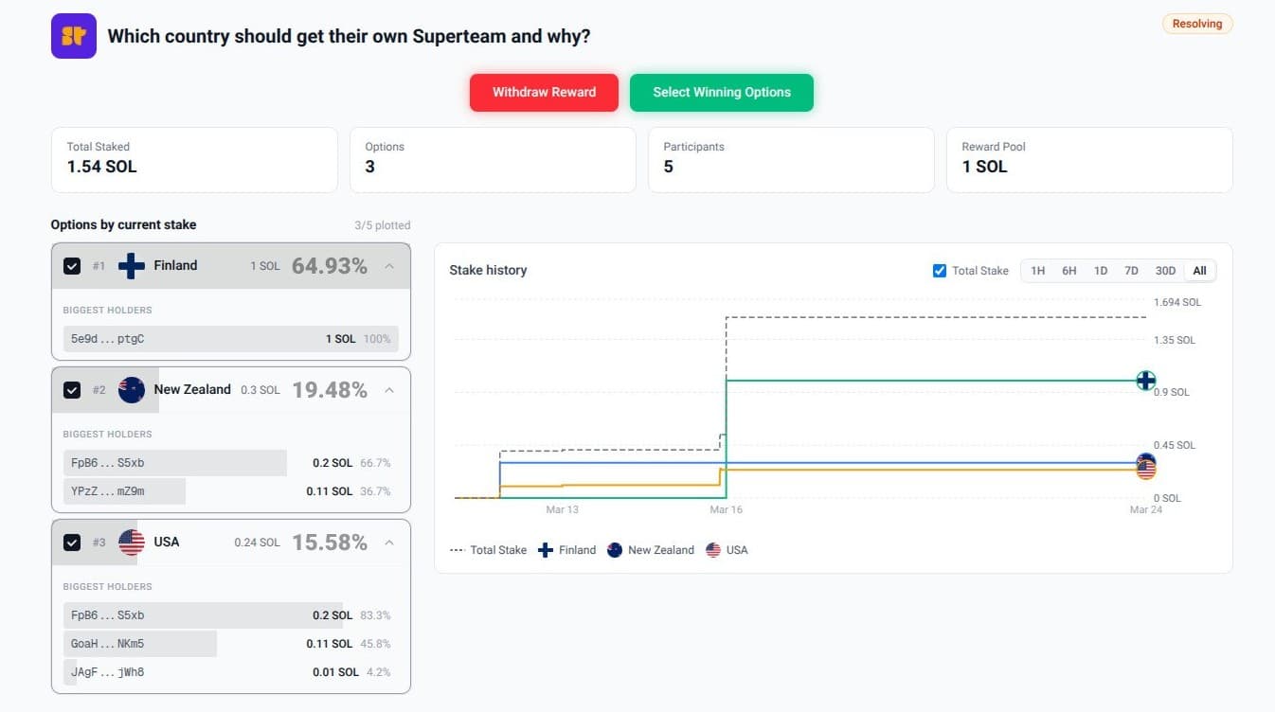The width and height of the screenshot is (1275, 712).
Task: Click the Mar 13 date label on chart axis
Action: pyautogui.click(x=562, y=510)
